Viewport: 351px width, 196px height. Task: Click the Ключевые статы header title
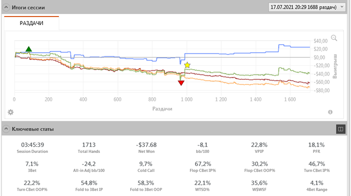33,129
